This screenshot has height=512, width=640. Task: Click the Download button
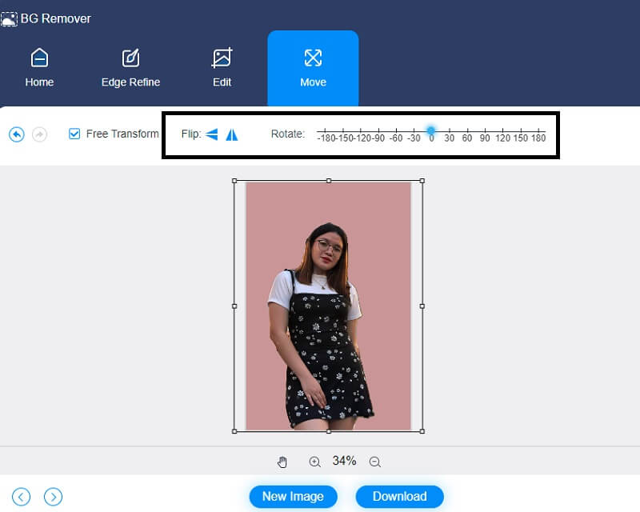[x=399, y=496]
